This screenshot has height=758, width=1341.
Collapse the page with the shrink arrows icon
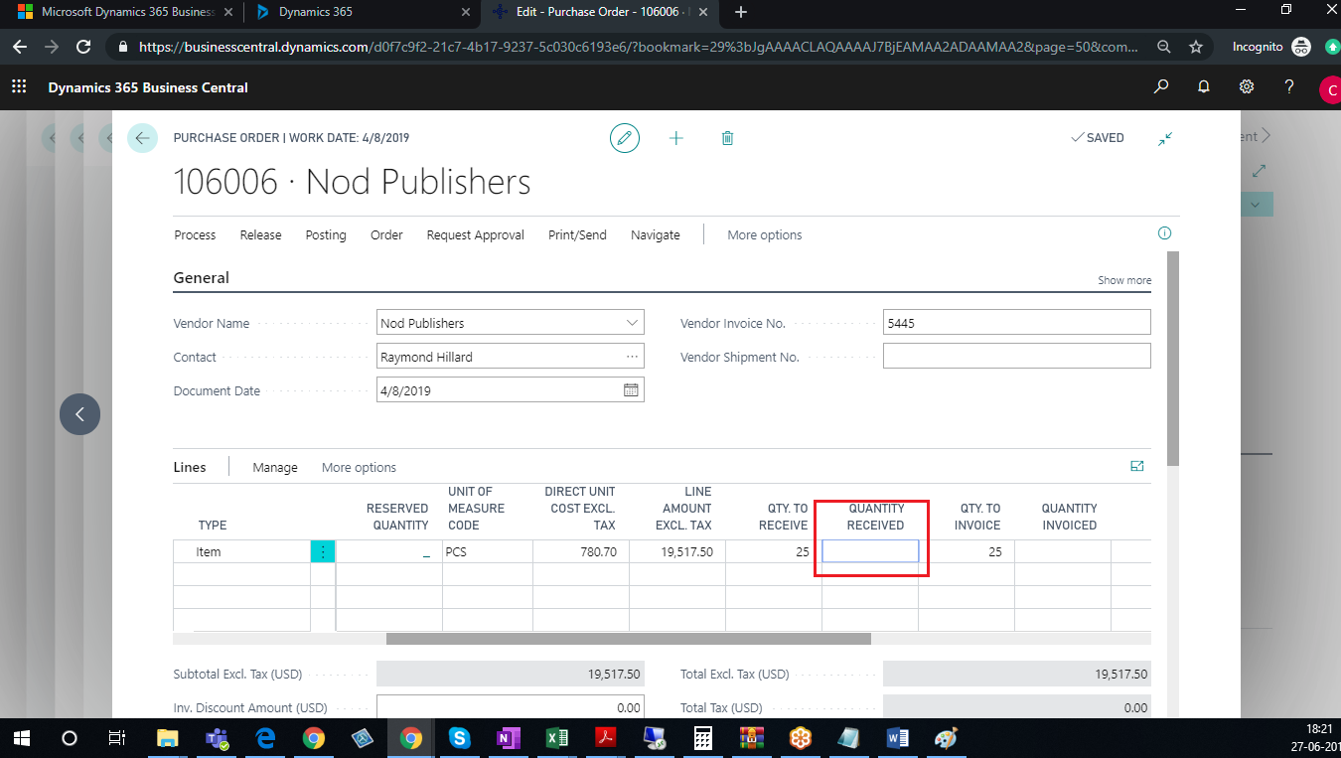point(1165,139)
